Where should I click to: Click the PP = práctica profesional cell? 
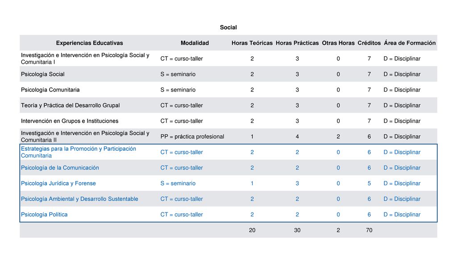point(192,137)
